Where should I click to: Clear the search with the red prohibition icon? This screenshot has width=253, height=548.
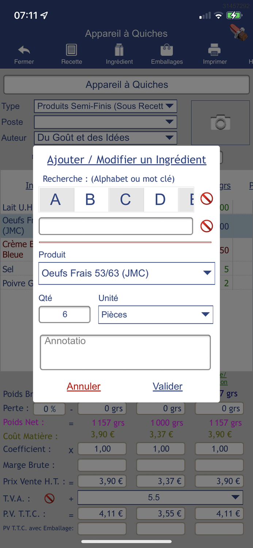pos(206,226)
